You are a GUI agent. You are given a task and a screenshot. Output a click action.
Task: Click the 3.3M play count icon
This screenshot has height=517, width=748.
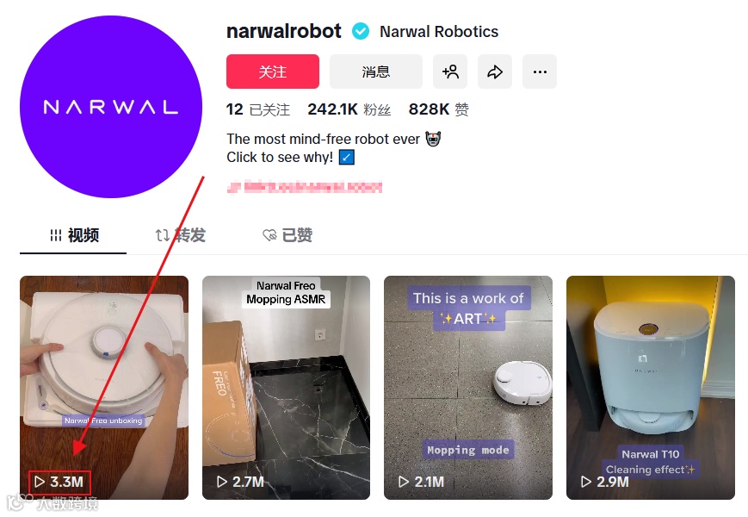[40, 482]
